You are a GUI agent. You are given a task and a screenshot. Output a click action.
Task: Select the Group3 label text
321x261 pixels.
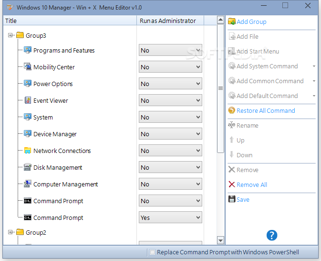click(x=36, y=35)
